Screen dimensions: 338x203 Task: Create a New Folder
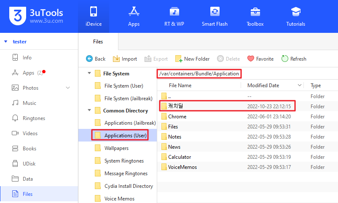coord(192,59)
